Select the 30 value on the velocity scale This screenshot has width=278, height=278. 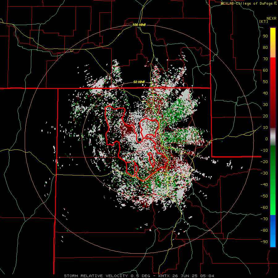point(265,105)
